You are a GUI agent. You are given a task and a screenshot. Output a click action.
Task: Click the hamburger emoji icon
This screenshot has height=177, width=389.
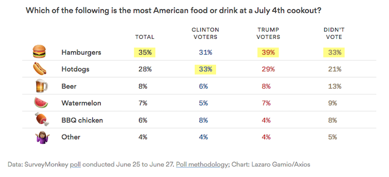point(39,52)
